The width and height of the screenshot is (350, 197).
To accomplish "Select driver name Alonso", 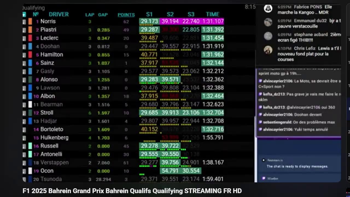I will tap(49, 79).
